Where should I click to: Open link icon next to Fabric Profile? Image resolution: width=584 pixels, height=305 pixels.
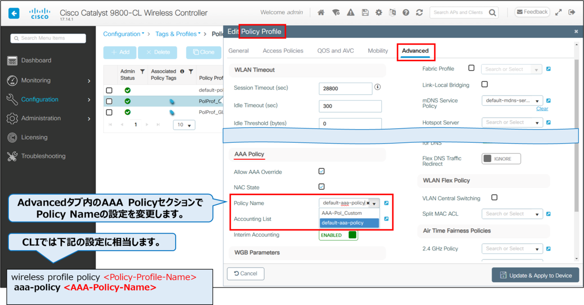click(x=548, y=69)
